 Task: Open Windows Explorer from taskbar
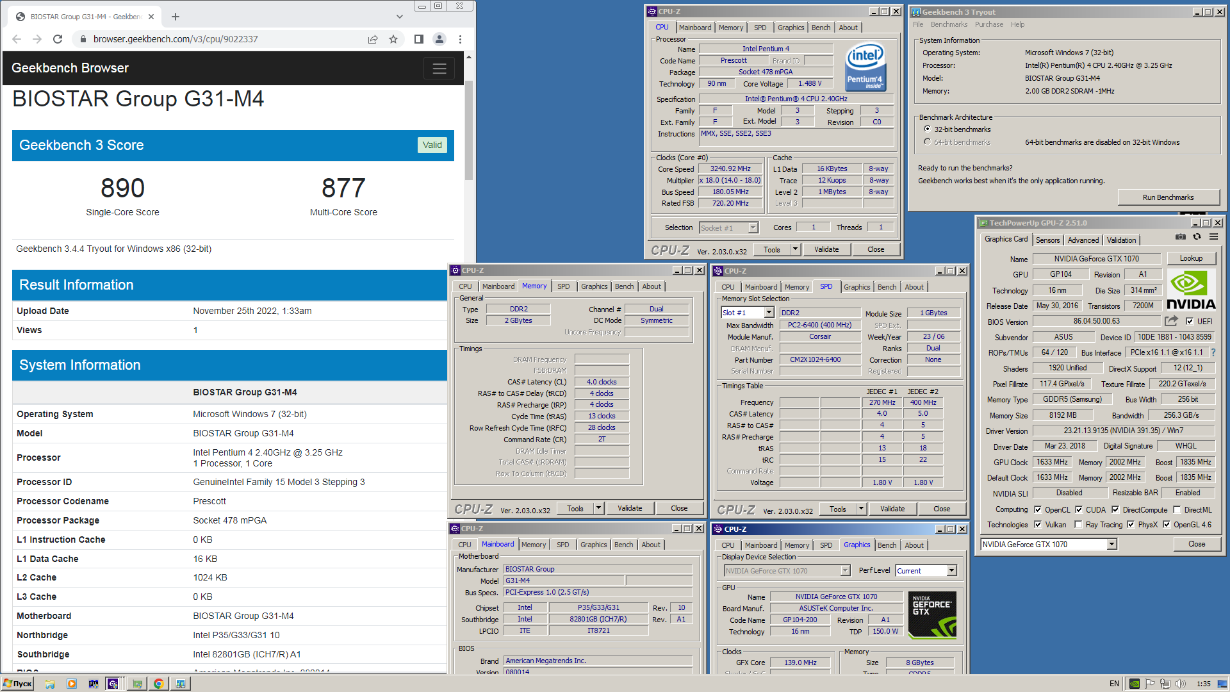coord(50,684)
